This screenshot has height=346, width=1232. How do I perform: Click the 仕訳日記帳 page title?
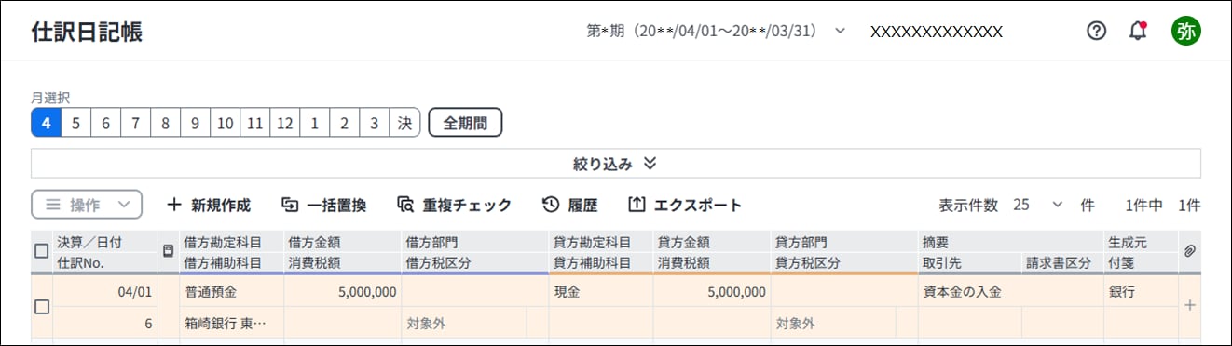(x=87, y=32)
